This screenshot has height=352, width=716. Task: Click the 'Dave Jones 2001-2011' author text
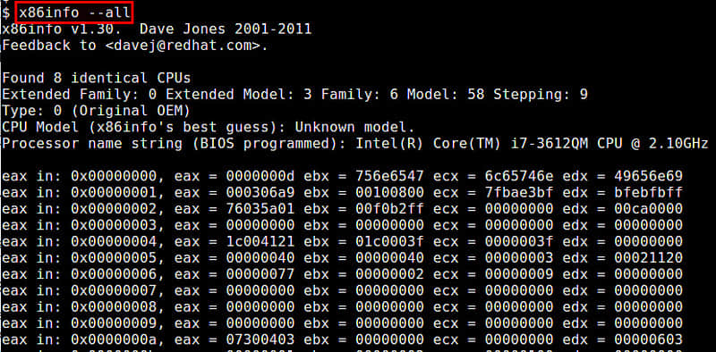[x=226, y=29]
